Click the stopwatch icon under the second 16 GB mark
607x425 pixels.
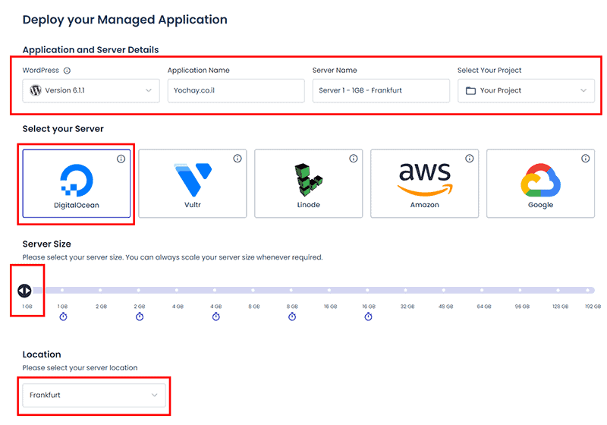(x=369, y=316)
